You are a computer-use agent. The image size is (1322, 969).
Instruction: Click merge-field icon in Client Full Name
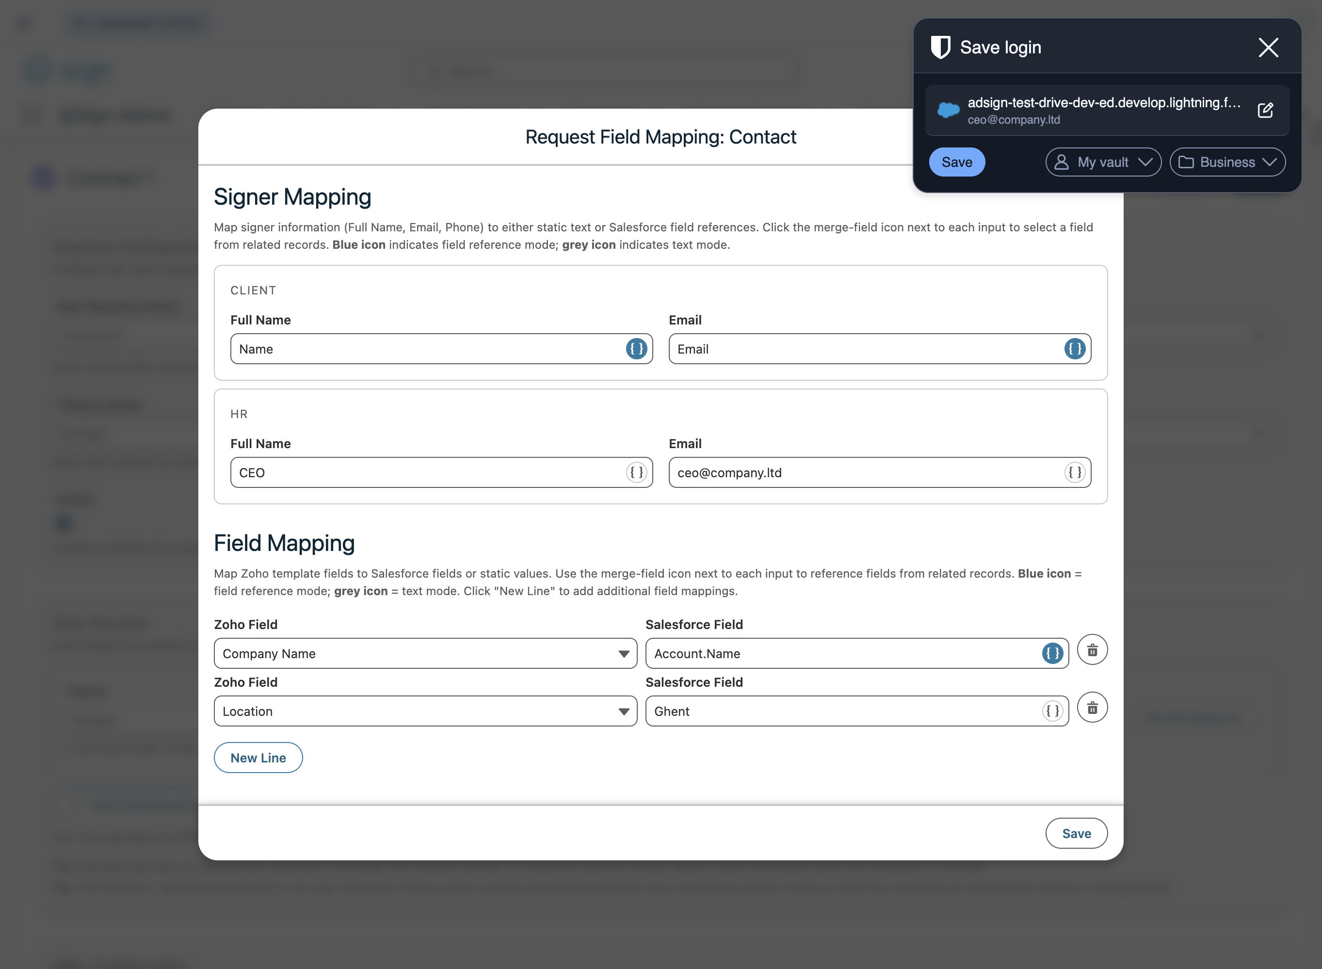pyautogui.click(x=636, y=349)
